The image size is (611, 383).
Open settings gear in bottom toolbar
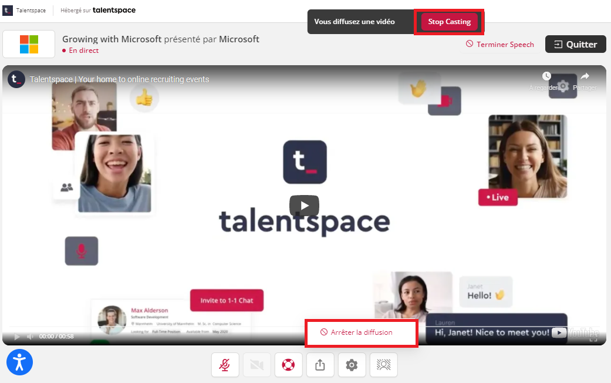352,365
